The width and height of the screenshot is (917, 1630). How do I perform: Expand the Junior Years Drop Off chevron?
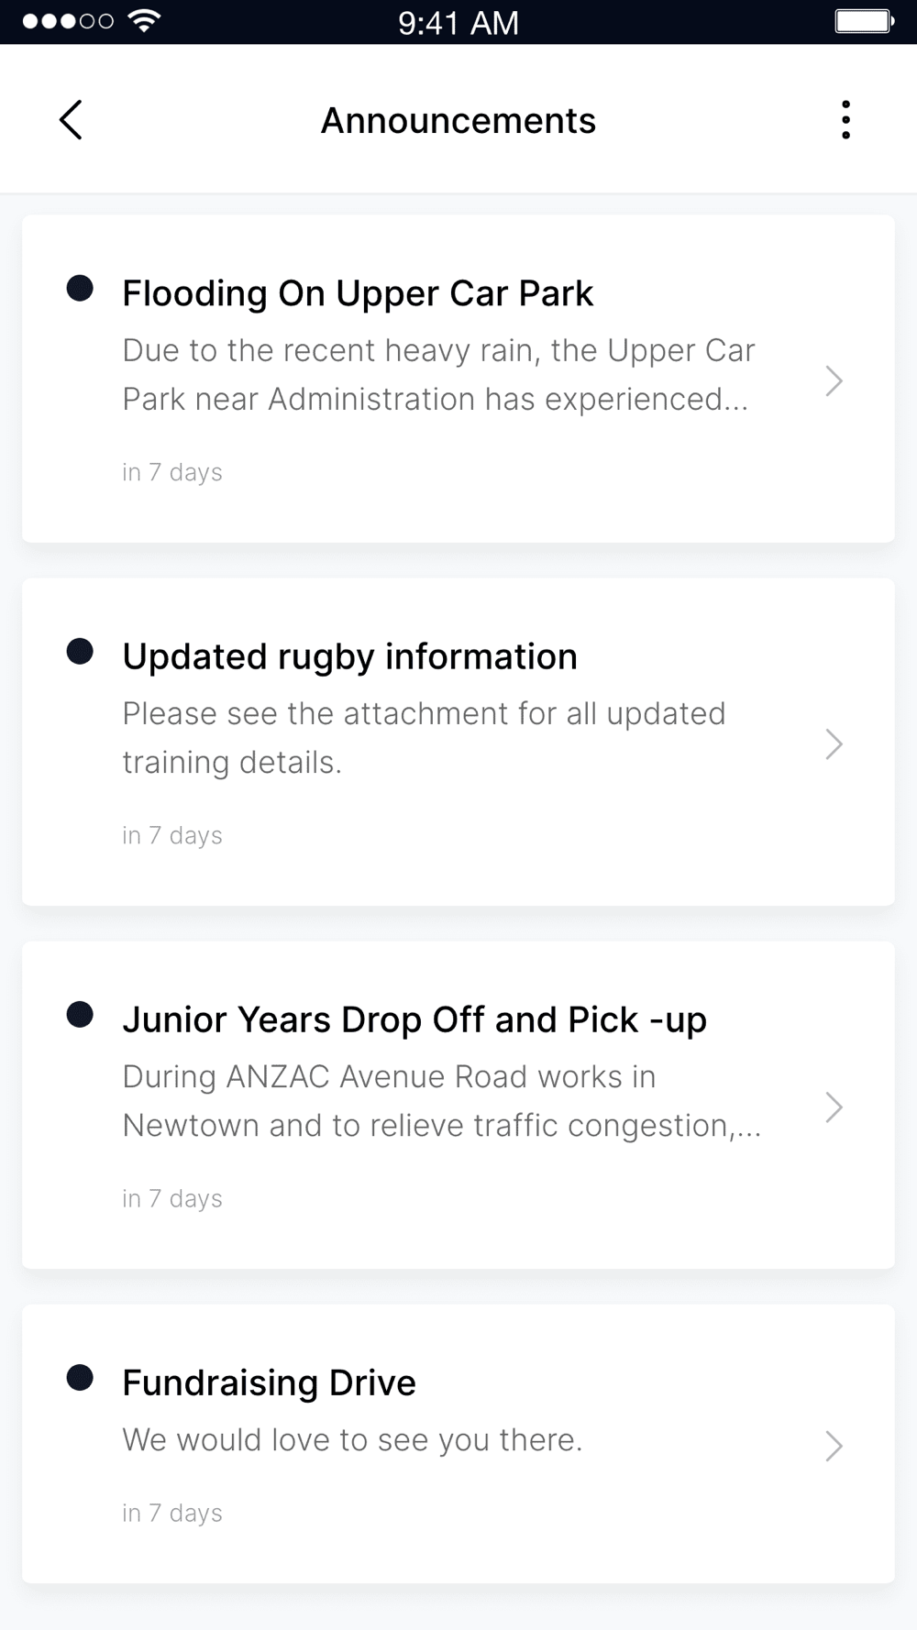[834, 1107]
